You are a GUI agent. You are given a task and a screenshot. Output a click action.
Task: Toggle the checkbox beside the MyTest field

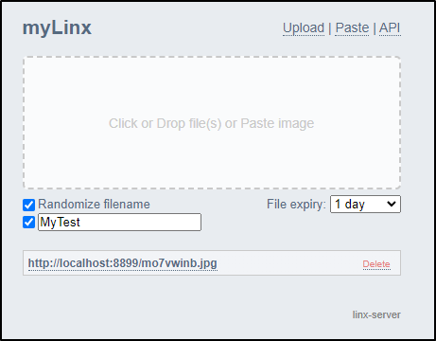(28, 222)
